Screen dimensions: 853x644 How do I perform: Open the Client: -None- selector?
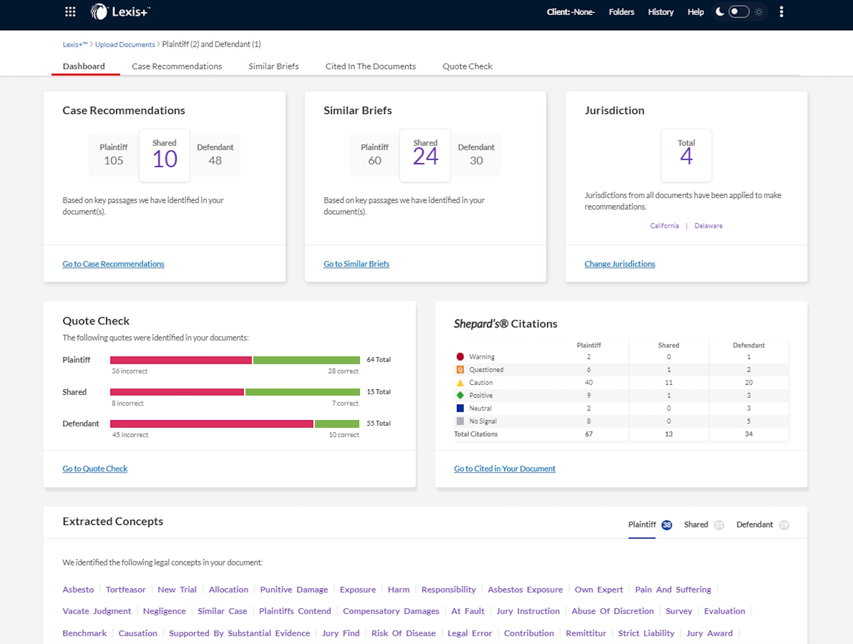click(570, 12)
